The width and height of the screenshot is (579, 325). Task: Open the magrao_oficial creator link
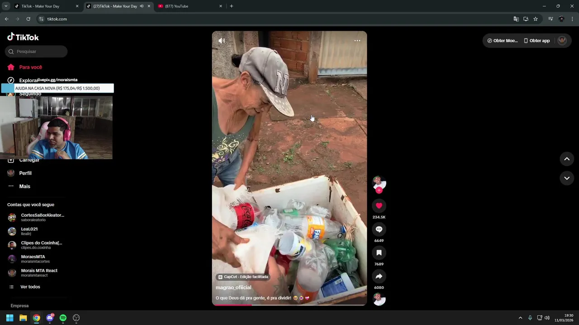(233, 288)
